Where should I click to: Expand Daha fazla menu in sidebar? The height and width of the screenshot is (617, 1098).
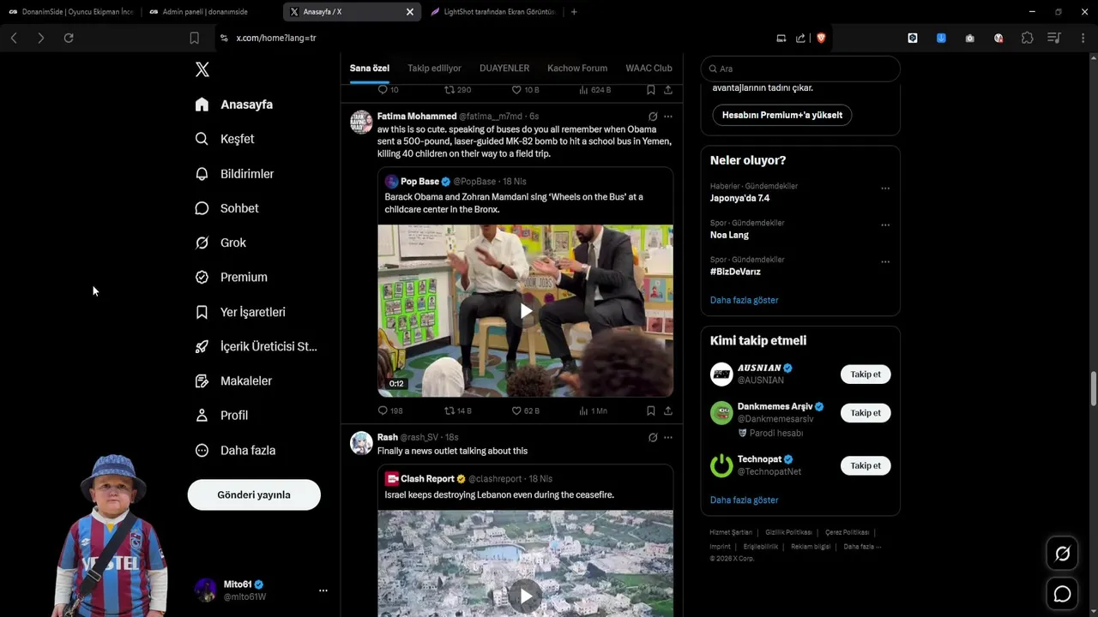235,450
